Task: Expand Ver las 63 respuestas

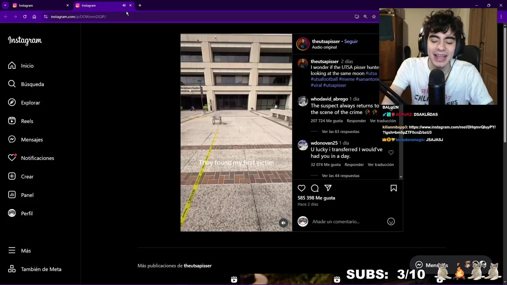Action: click(x=340, y=131)
